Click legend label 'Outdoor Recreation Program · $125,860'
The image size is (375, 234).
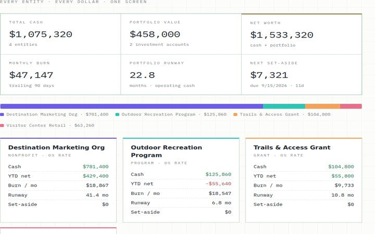(174, 114)
